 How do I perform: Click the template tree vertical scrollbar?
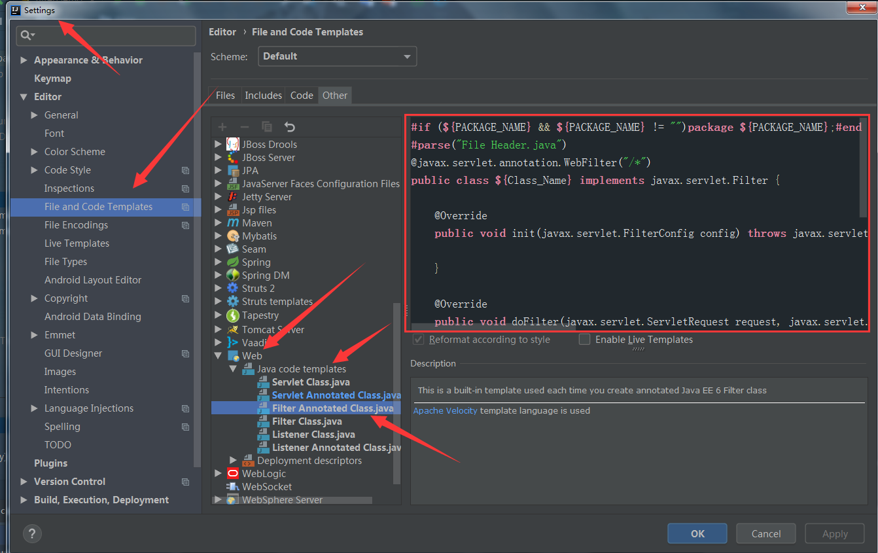click(x=396, y=393)
